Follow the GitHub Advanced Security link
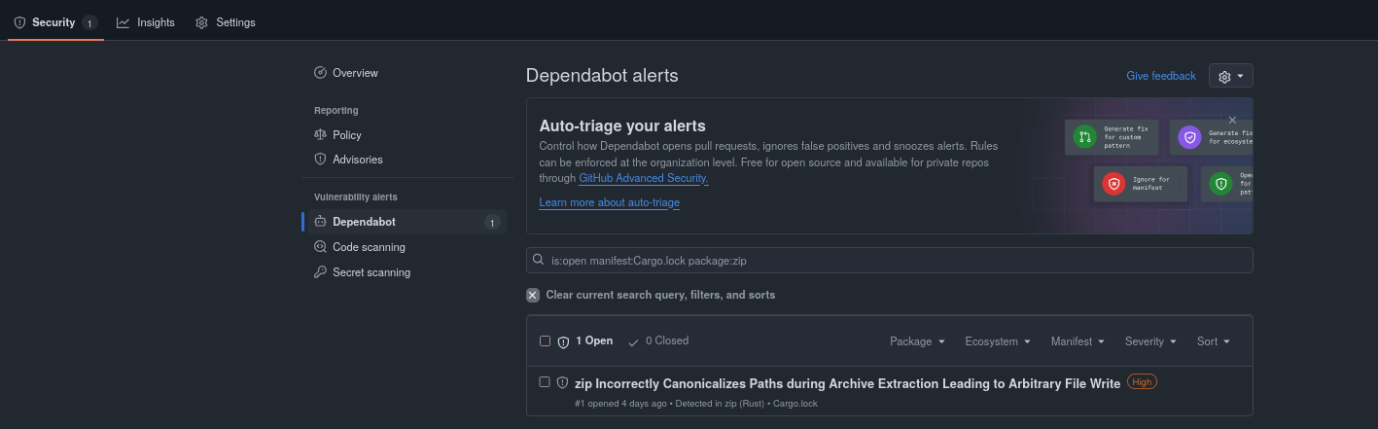This screenshot has width=1378, height=429. [643, 178]
